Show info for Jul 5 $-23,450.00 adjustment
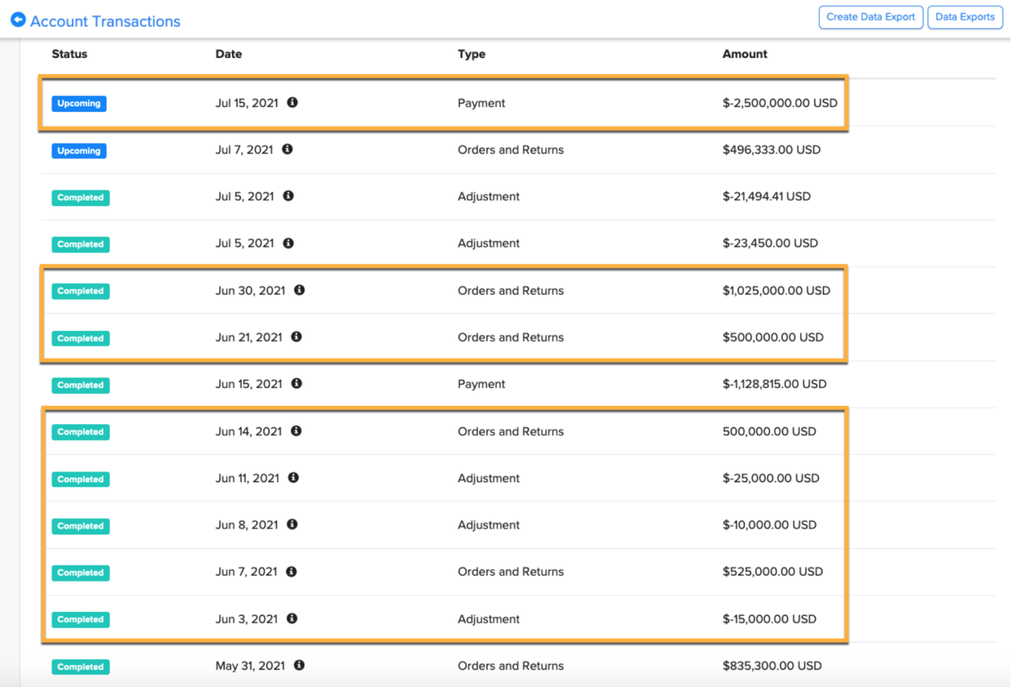 point(288,243)
